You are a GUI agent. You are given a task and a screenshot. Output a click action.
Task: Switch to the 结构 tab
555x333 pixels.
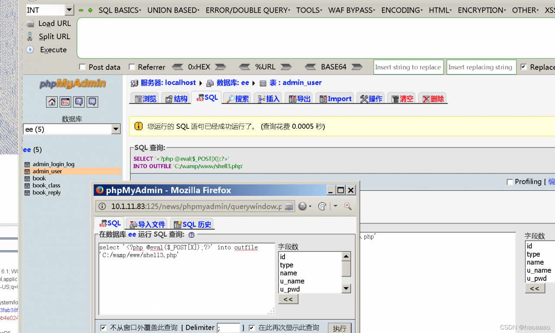(x=176, y=99)
